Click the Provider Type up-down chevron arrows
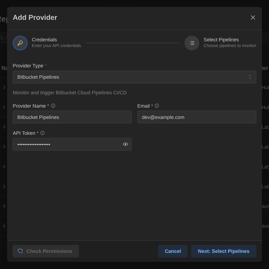 [x=250, y=77]
